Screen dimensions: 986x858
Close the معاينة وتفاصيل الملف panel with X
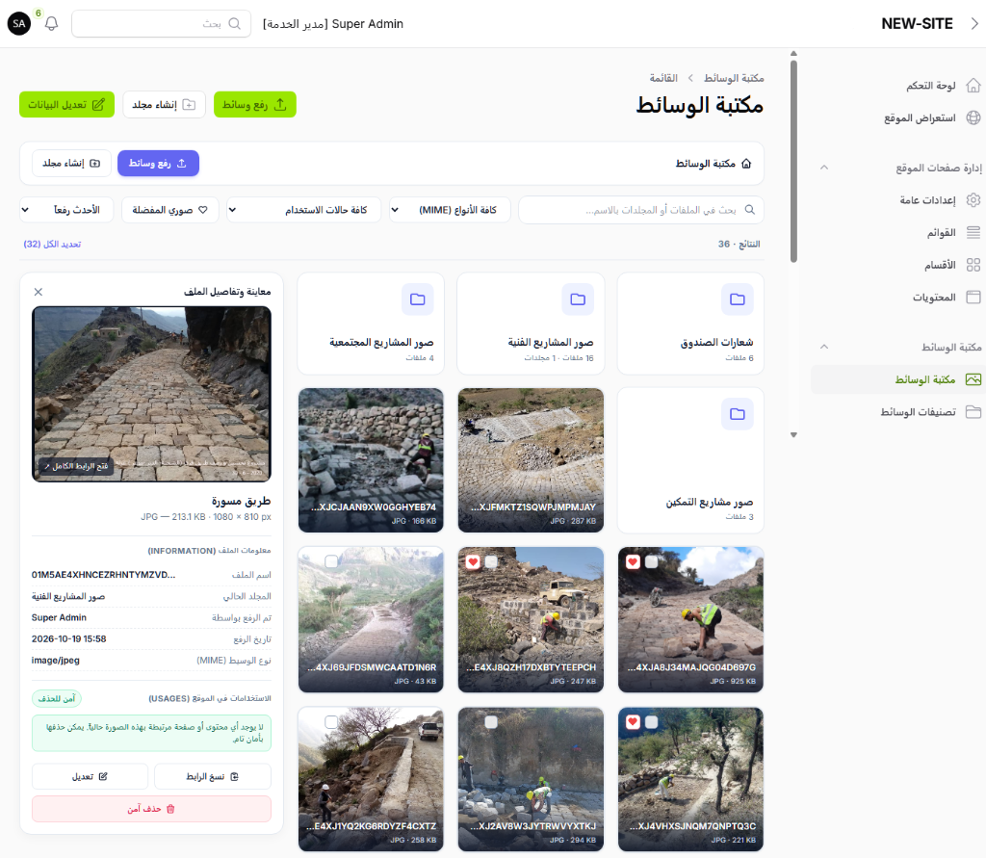click(x=39, y=292)
